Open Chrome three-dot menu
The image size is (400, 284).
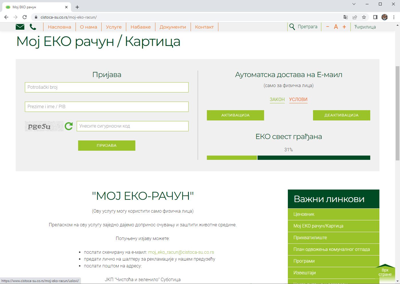point(394,17)
